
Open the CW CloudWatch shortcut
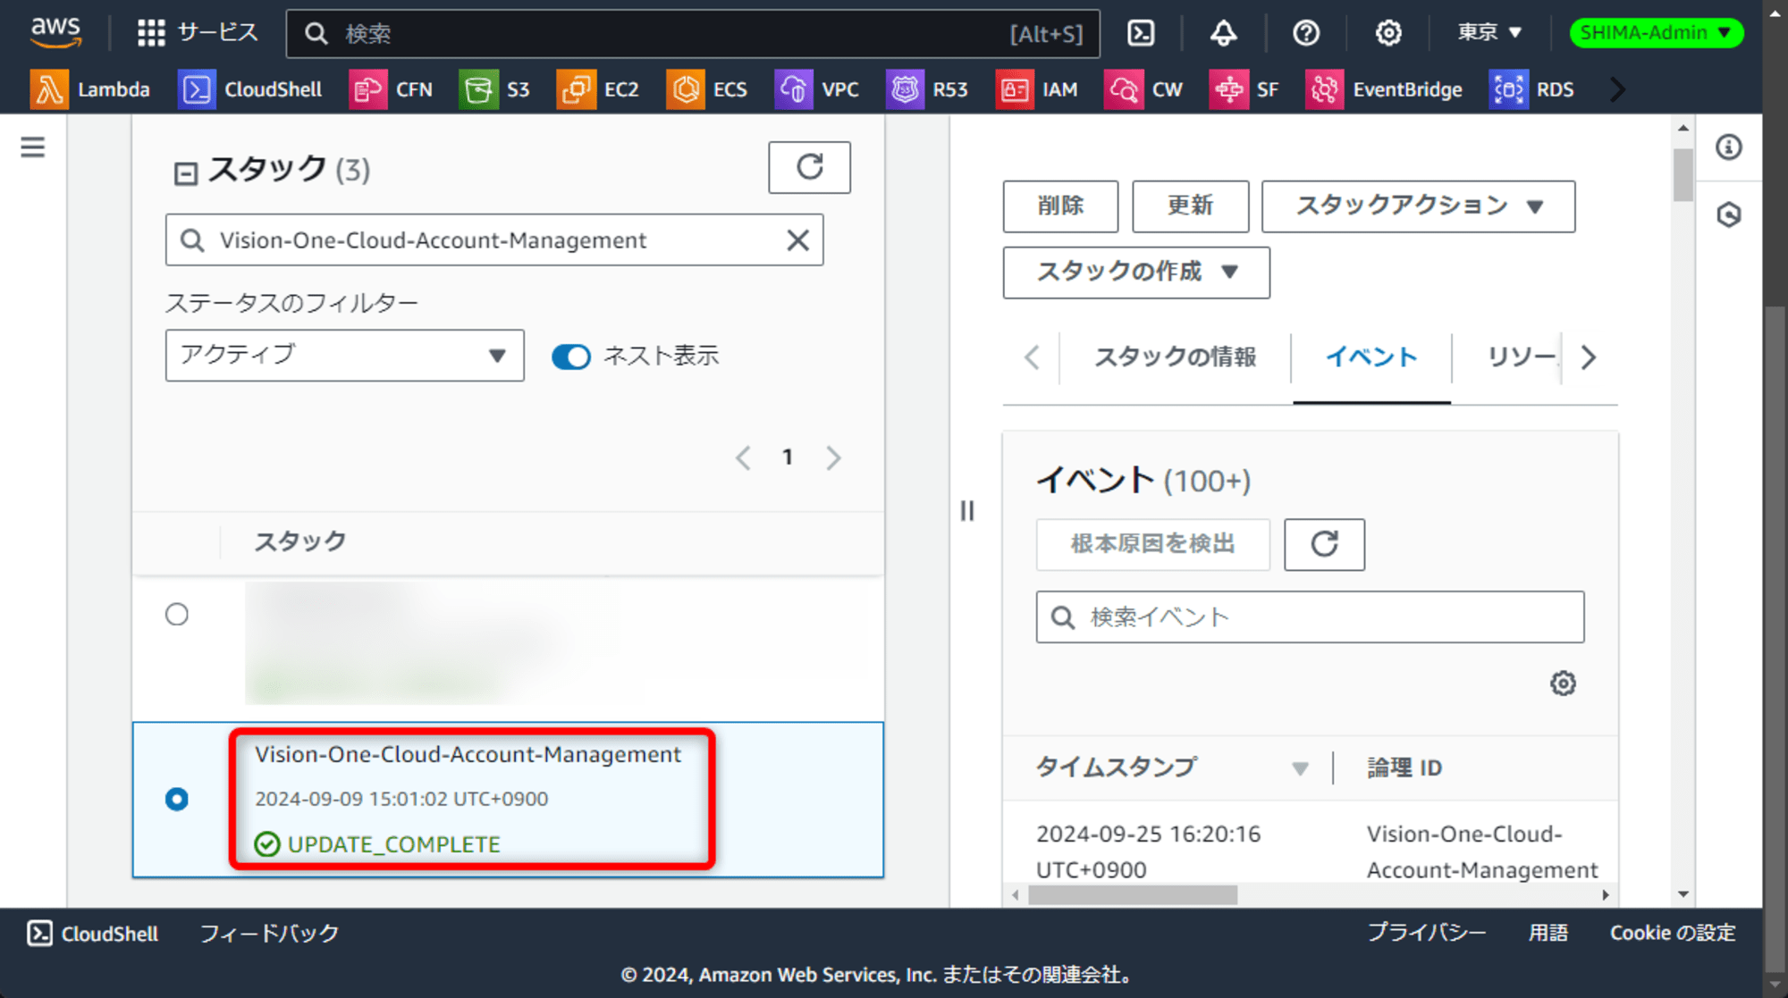(x=1143, y=89)
